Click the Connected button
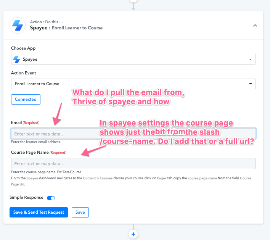 [x=26, y=99]
